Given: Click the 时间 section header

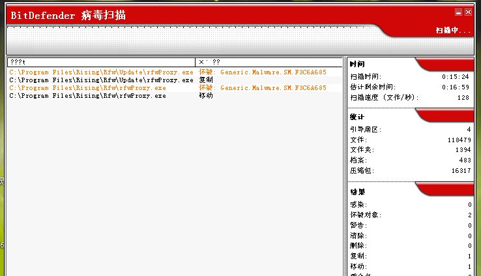Looking at the screenshot, I should pos(357,64).
